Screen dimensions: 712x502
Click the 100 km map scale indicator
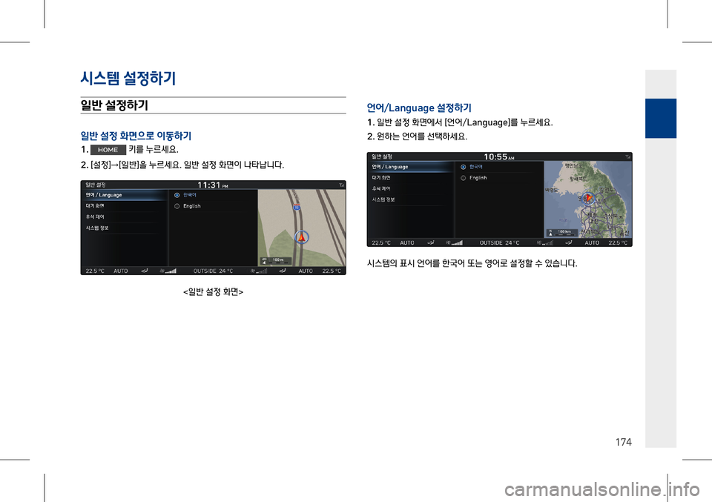[x=561, y=232]
